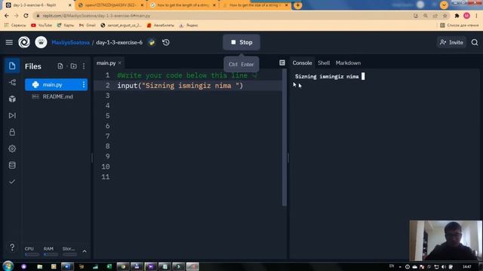Open a new browser tab
This screenshot has height=271, width=483.
[297, 5]
